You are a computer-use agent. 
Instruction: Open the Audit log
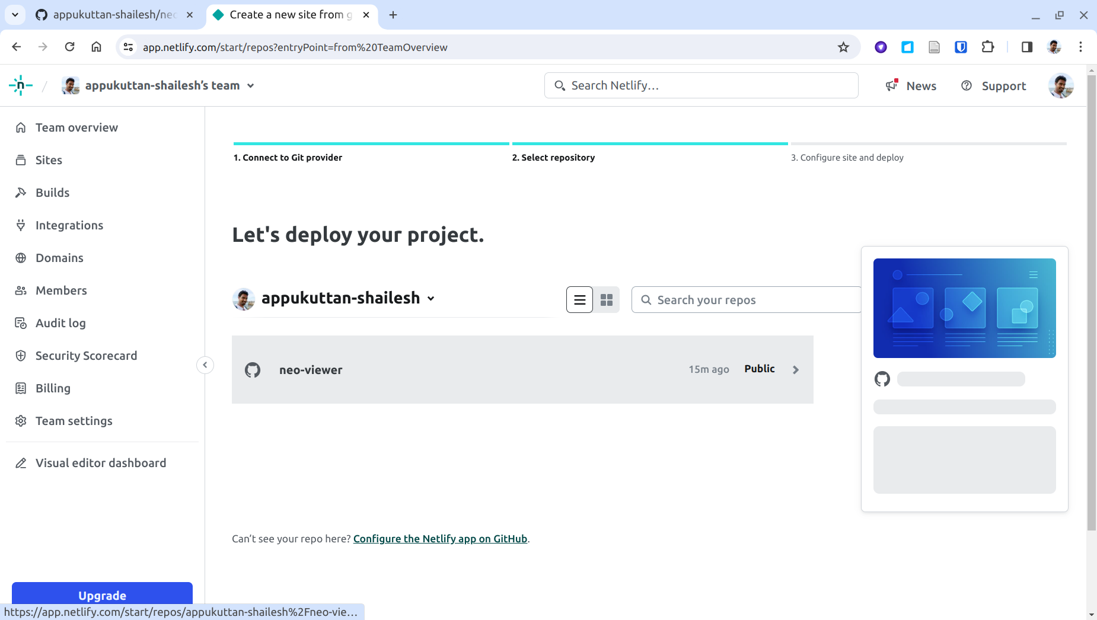pyautogui.click(x=61, y=323)
